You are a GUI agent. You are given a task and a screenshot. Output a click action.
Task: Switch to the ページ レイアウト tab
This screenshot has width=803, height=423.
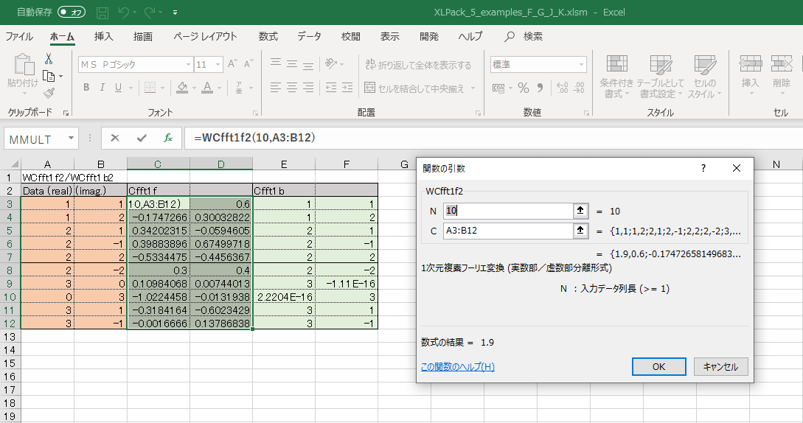point(205,36)
